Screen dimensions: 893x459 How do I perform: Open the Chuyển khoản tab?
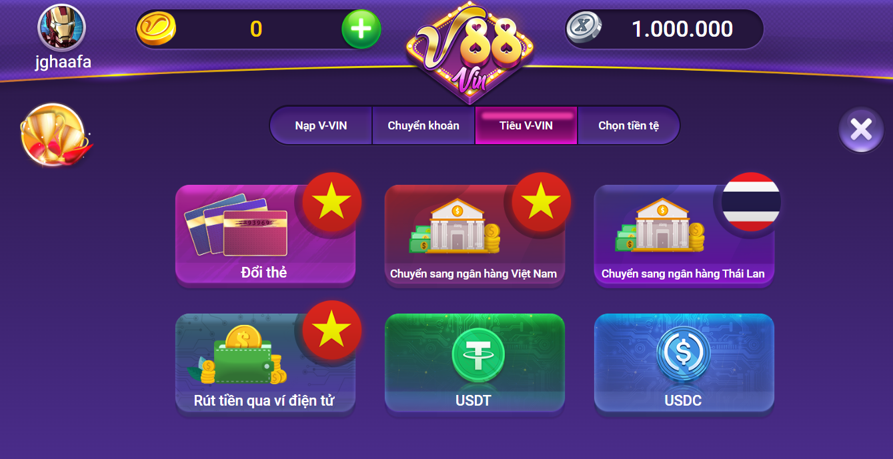[x=423, y=125]
